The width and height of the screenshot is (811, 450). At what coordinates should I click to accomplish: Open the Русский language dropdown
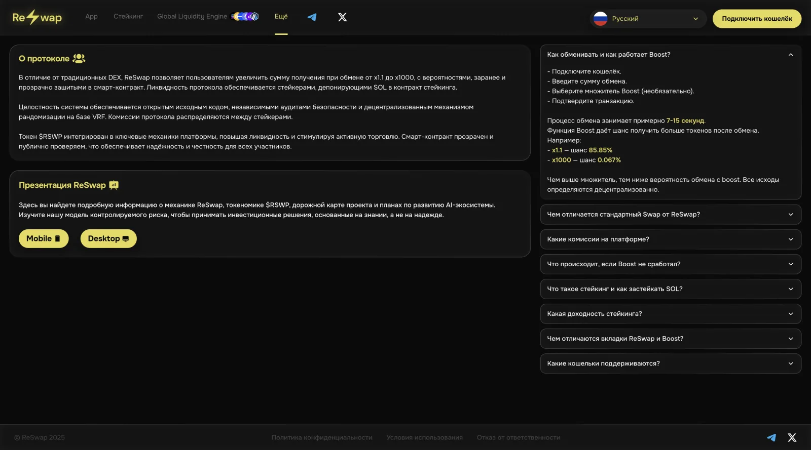[648, 19]
